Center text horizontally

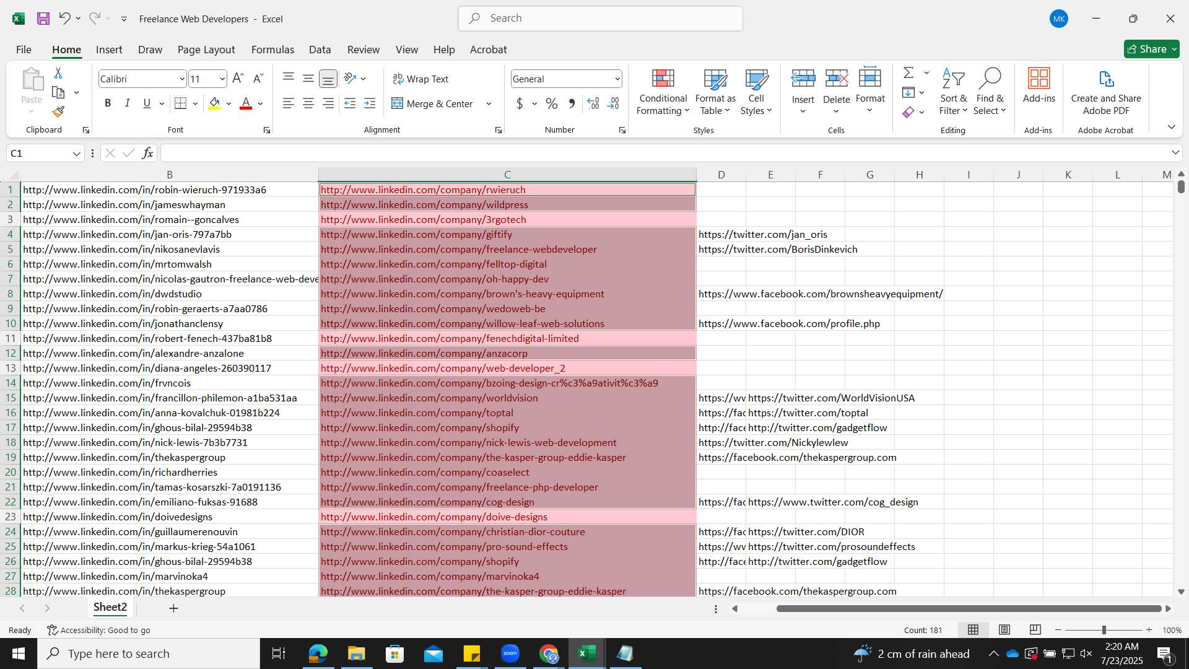pos(308,103)
